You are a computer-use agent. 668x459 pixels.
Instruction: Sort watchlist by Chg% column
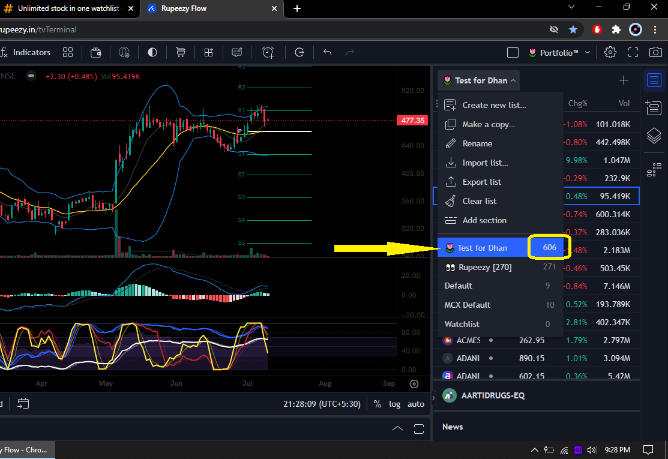[578, 103]
